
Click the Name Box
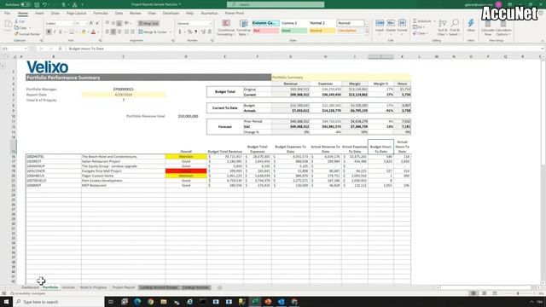[x=15, y=49]
